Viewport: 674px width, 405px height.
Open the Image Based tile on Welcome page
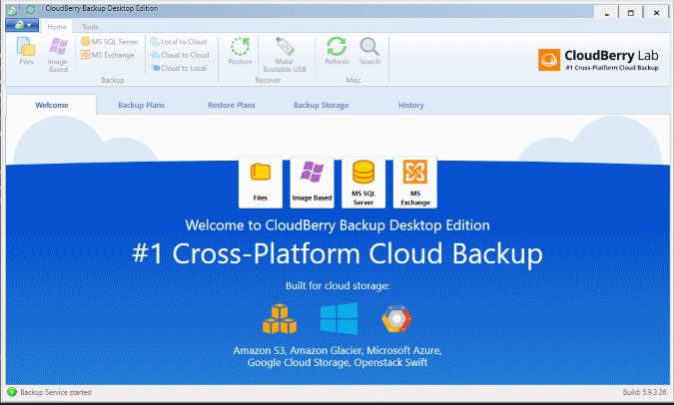click(x=313, y=183)
